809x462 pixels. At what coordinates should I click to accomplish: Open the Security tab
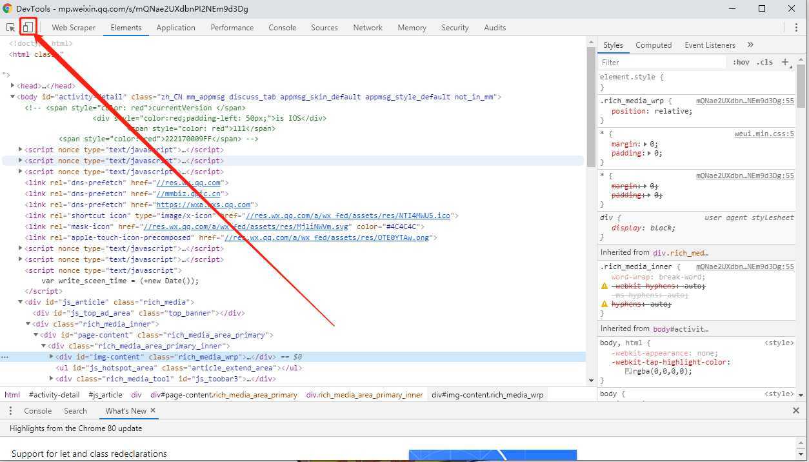(x=455, y=28)
